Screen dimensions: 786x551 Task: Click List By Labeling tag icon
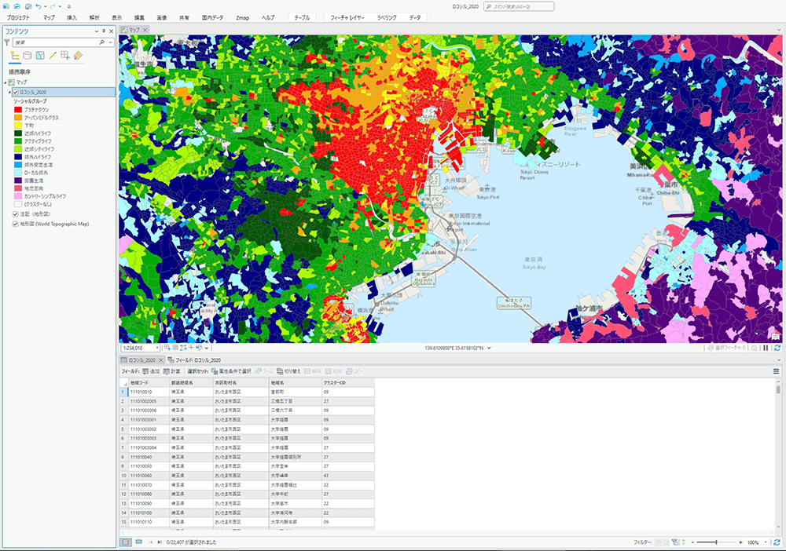(x=78, y=56)
